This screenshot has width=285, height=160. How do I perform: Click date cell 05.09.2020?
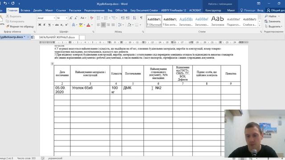[x=62, y=90]
